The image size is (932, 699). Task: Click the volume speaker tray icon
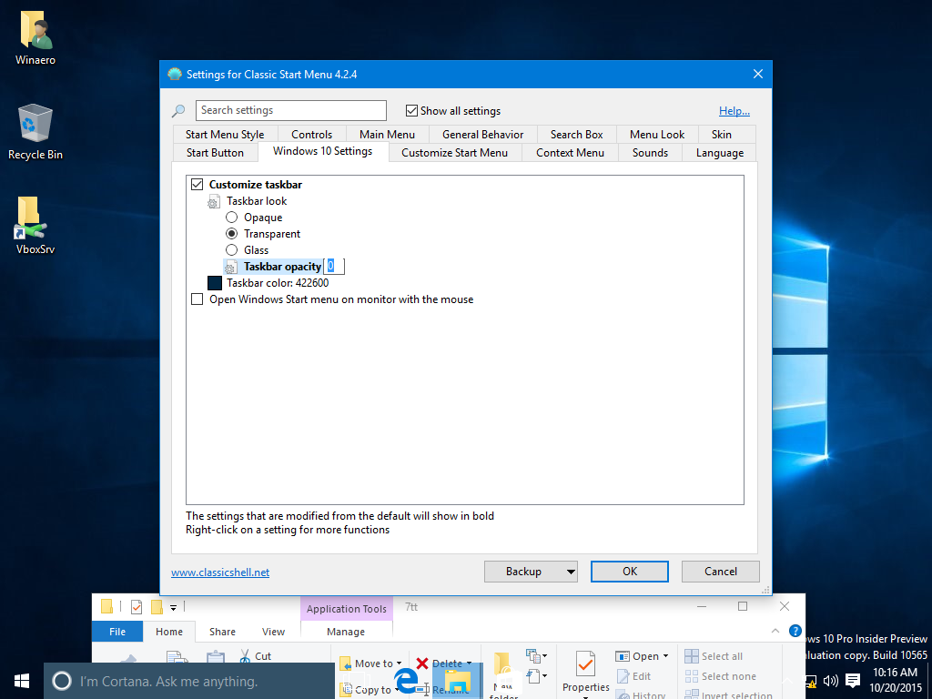[x=830, y=681]
